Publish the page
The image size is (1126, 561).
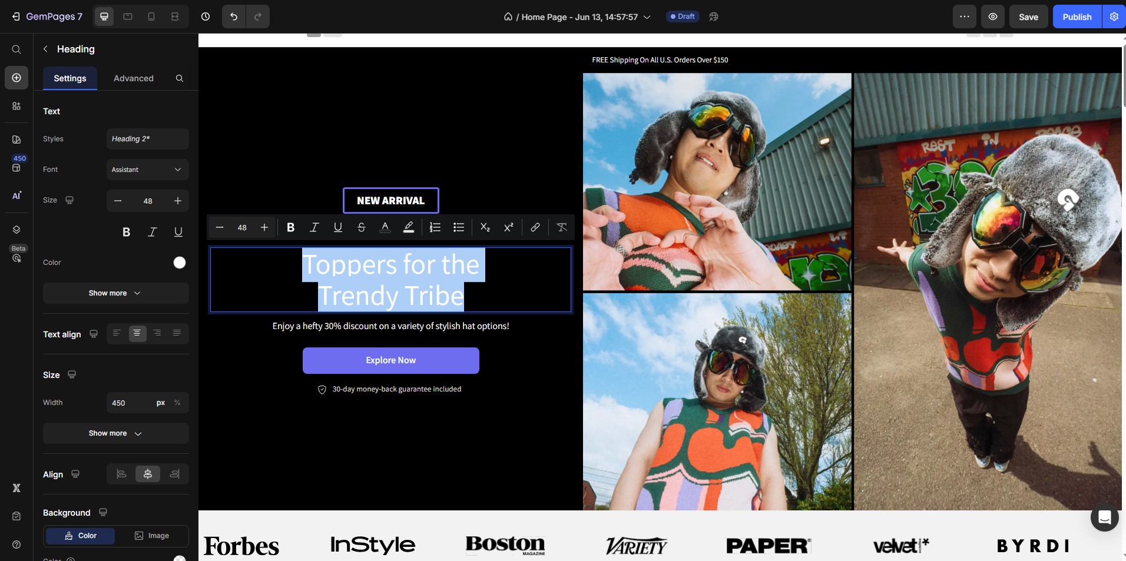tap(1077, 16)
